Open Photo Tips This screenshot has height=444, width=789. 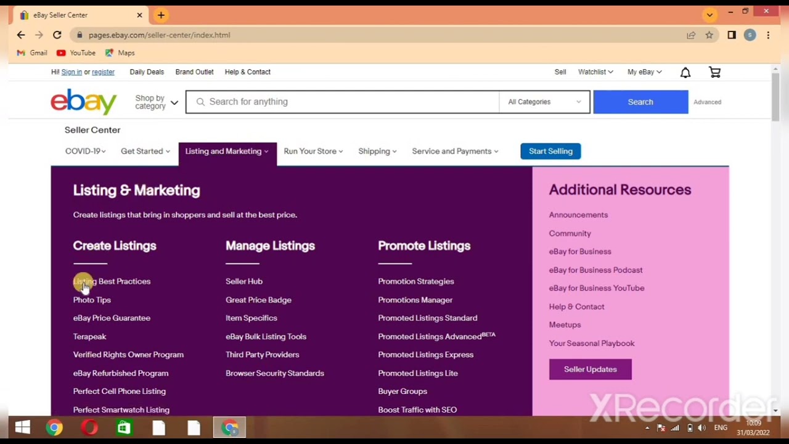click(92, 300)
